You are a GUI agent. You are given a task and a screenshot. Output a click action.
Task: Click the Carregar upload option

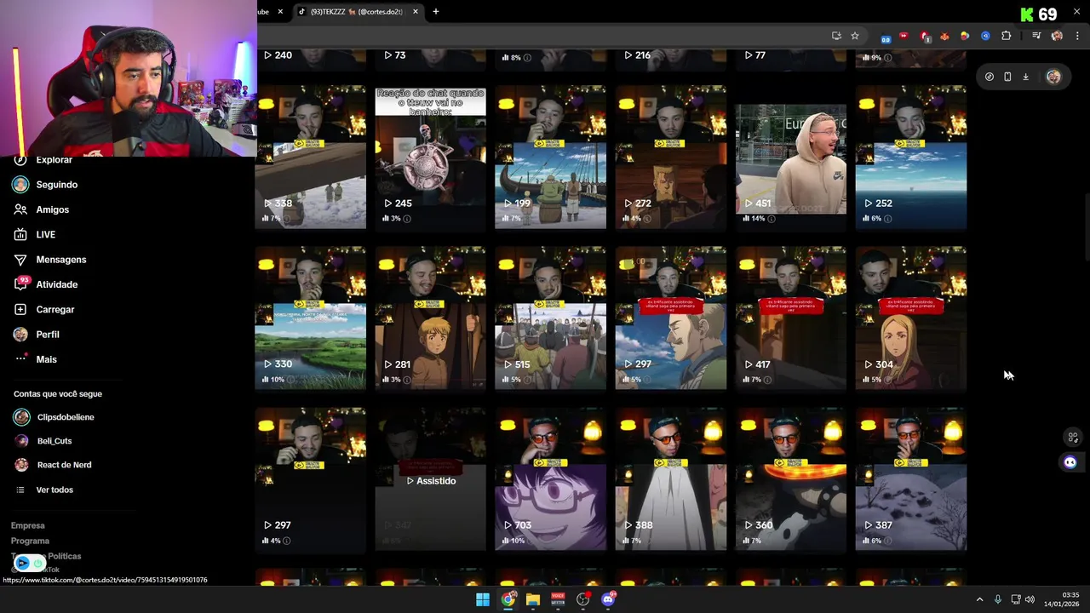pyautogui.click(x=55, y=309)
